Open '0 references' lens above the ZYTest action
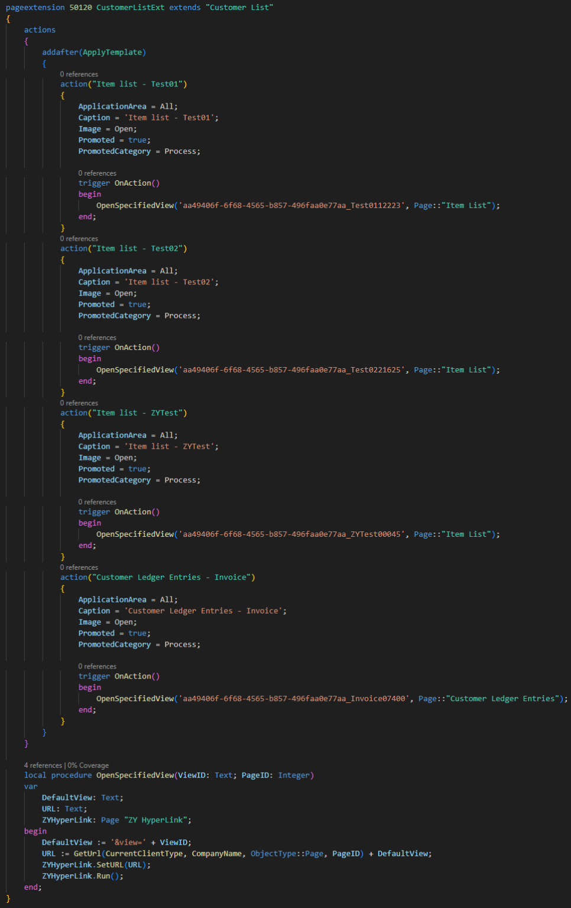 pyautogui.click(x=79, y=403)
